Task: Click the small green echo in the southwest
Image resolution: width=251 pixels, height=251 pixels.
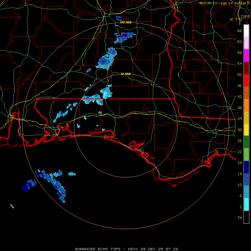Action: 12,206
